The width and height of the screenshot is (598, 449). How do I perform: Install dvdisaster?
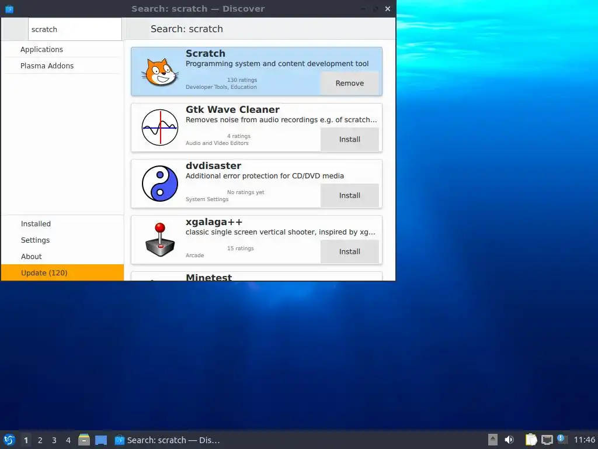coord(350,195)
